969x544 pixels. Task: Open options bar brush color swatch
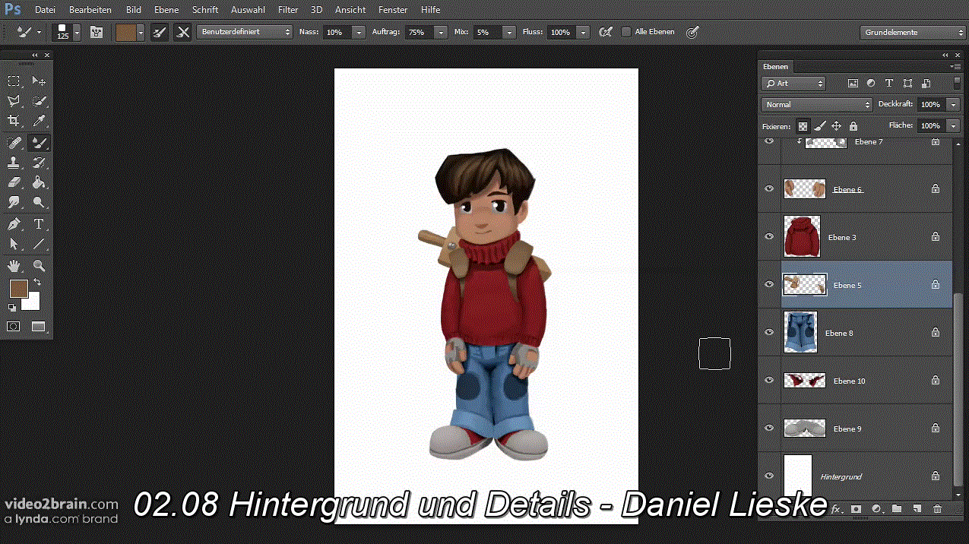(125, 32)
